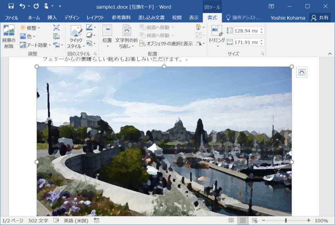Viewport: 335px width, 225px height.
Task: Open the クイックスタイル gallery
Action: pyautogui.click(x=76, y=36)
